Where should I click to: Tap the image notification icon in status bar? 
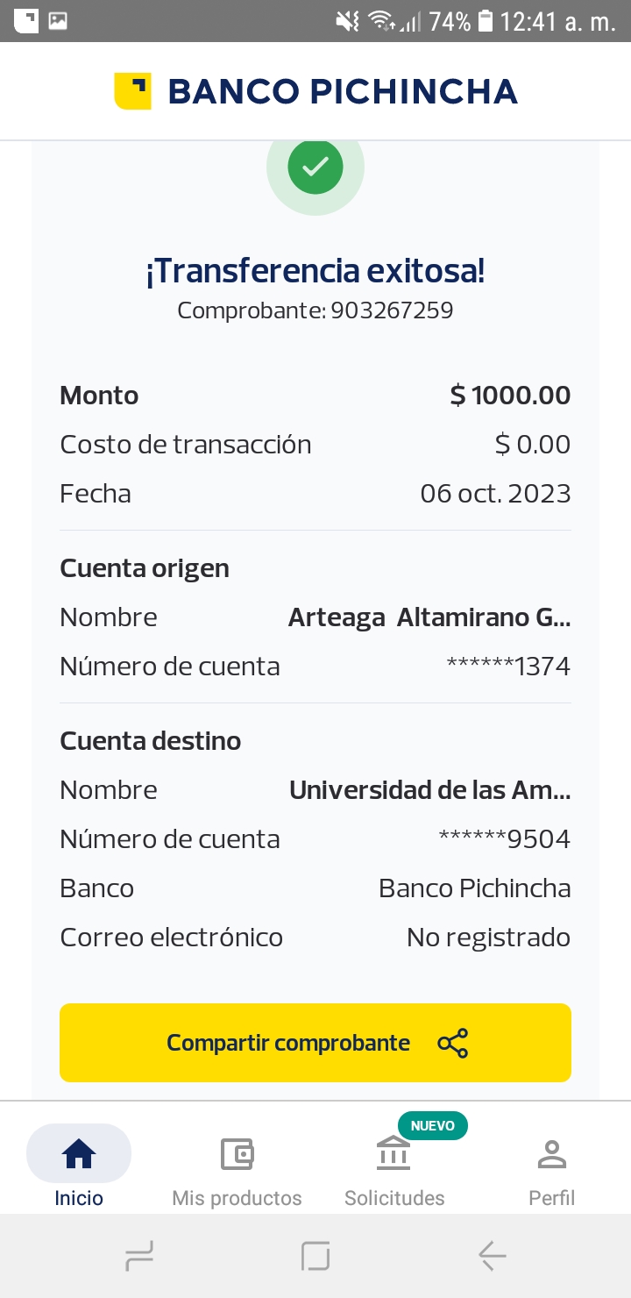(58, 21)
